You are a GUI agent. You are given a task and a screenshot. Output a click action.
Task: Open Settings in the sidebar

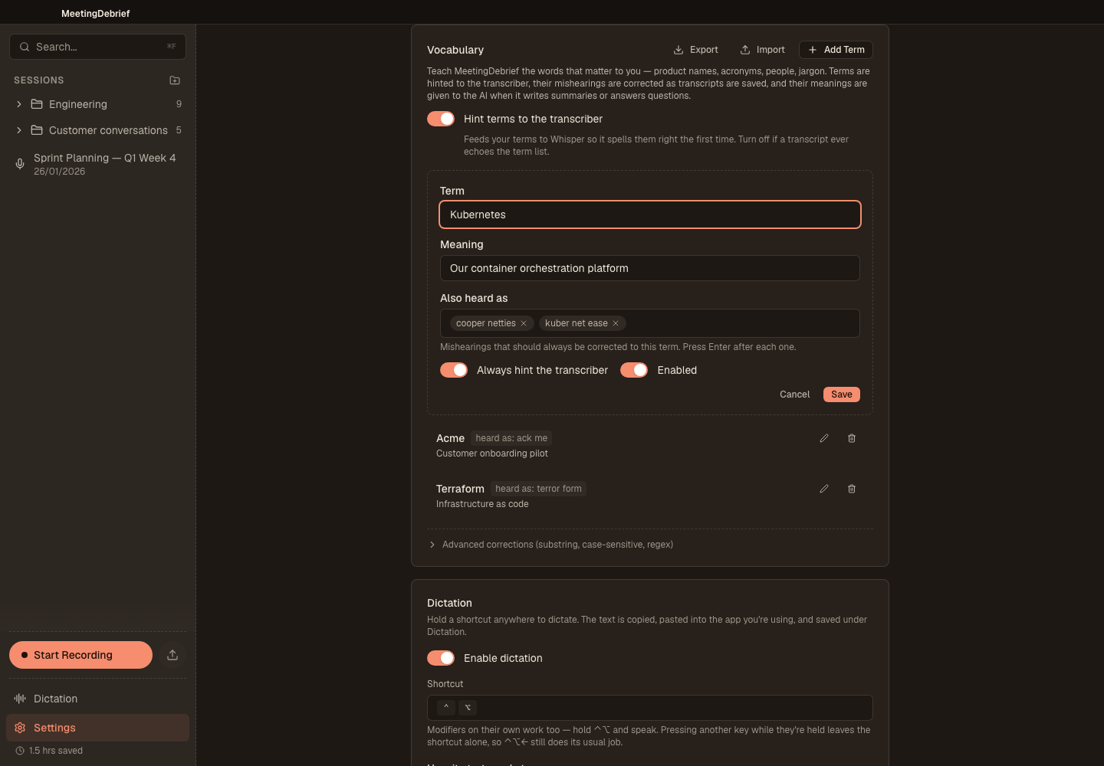click(97, 728)
